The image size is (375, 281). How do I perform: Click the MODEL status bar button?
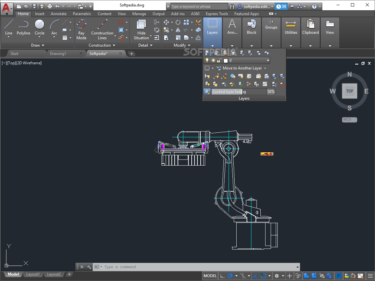(210, 276)
